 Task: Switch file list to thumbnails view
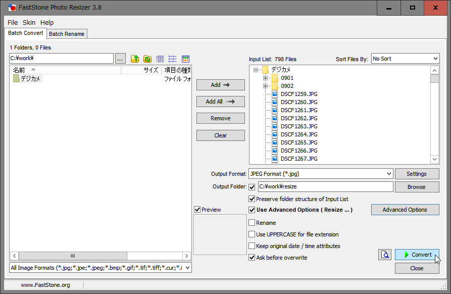(185, 59)
